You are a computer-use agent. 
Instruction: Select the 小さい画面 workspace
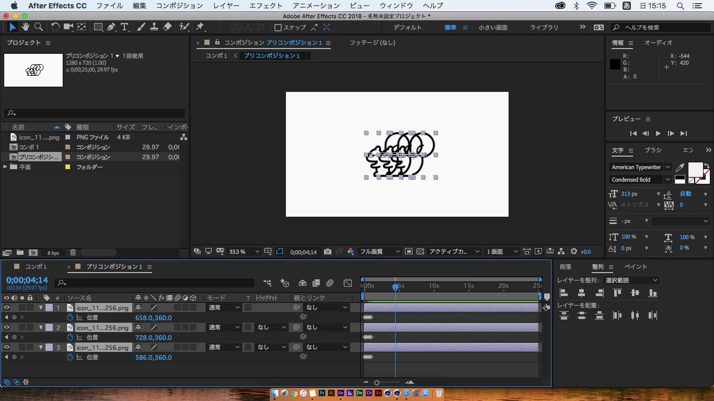pyautogui.click(x=493, y=28)
